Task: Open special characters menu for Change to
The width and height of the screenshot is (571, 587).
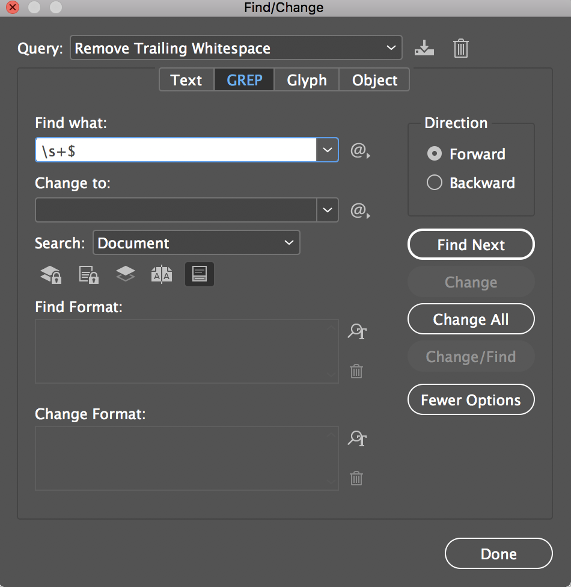Action: (359, 211)
